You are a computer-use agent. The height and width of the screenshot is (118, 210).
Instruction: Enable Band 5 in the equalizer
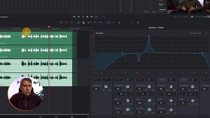(x=184, y=80)
